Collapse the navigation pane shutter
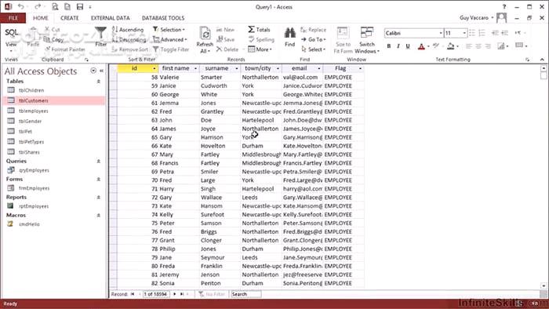This screenshot has height=309, width=549. (x=101, y=71)
